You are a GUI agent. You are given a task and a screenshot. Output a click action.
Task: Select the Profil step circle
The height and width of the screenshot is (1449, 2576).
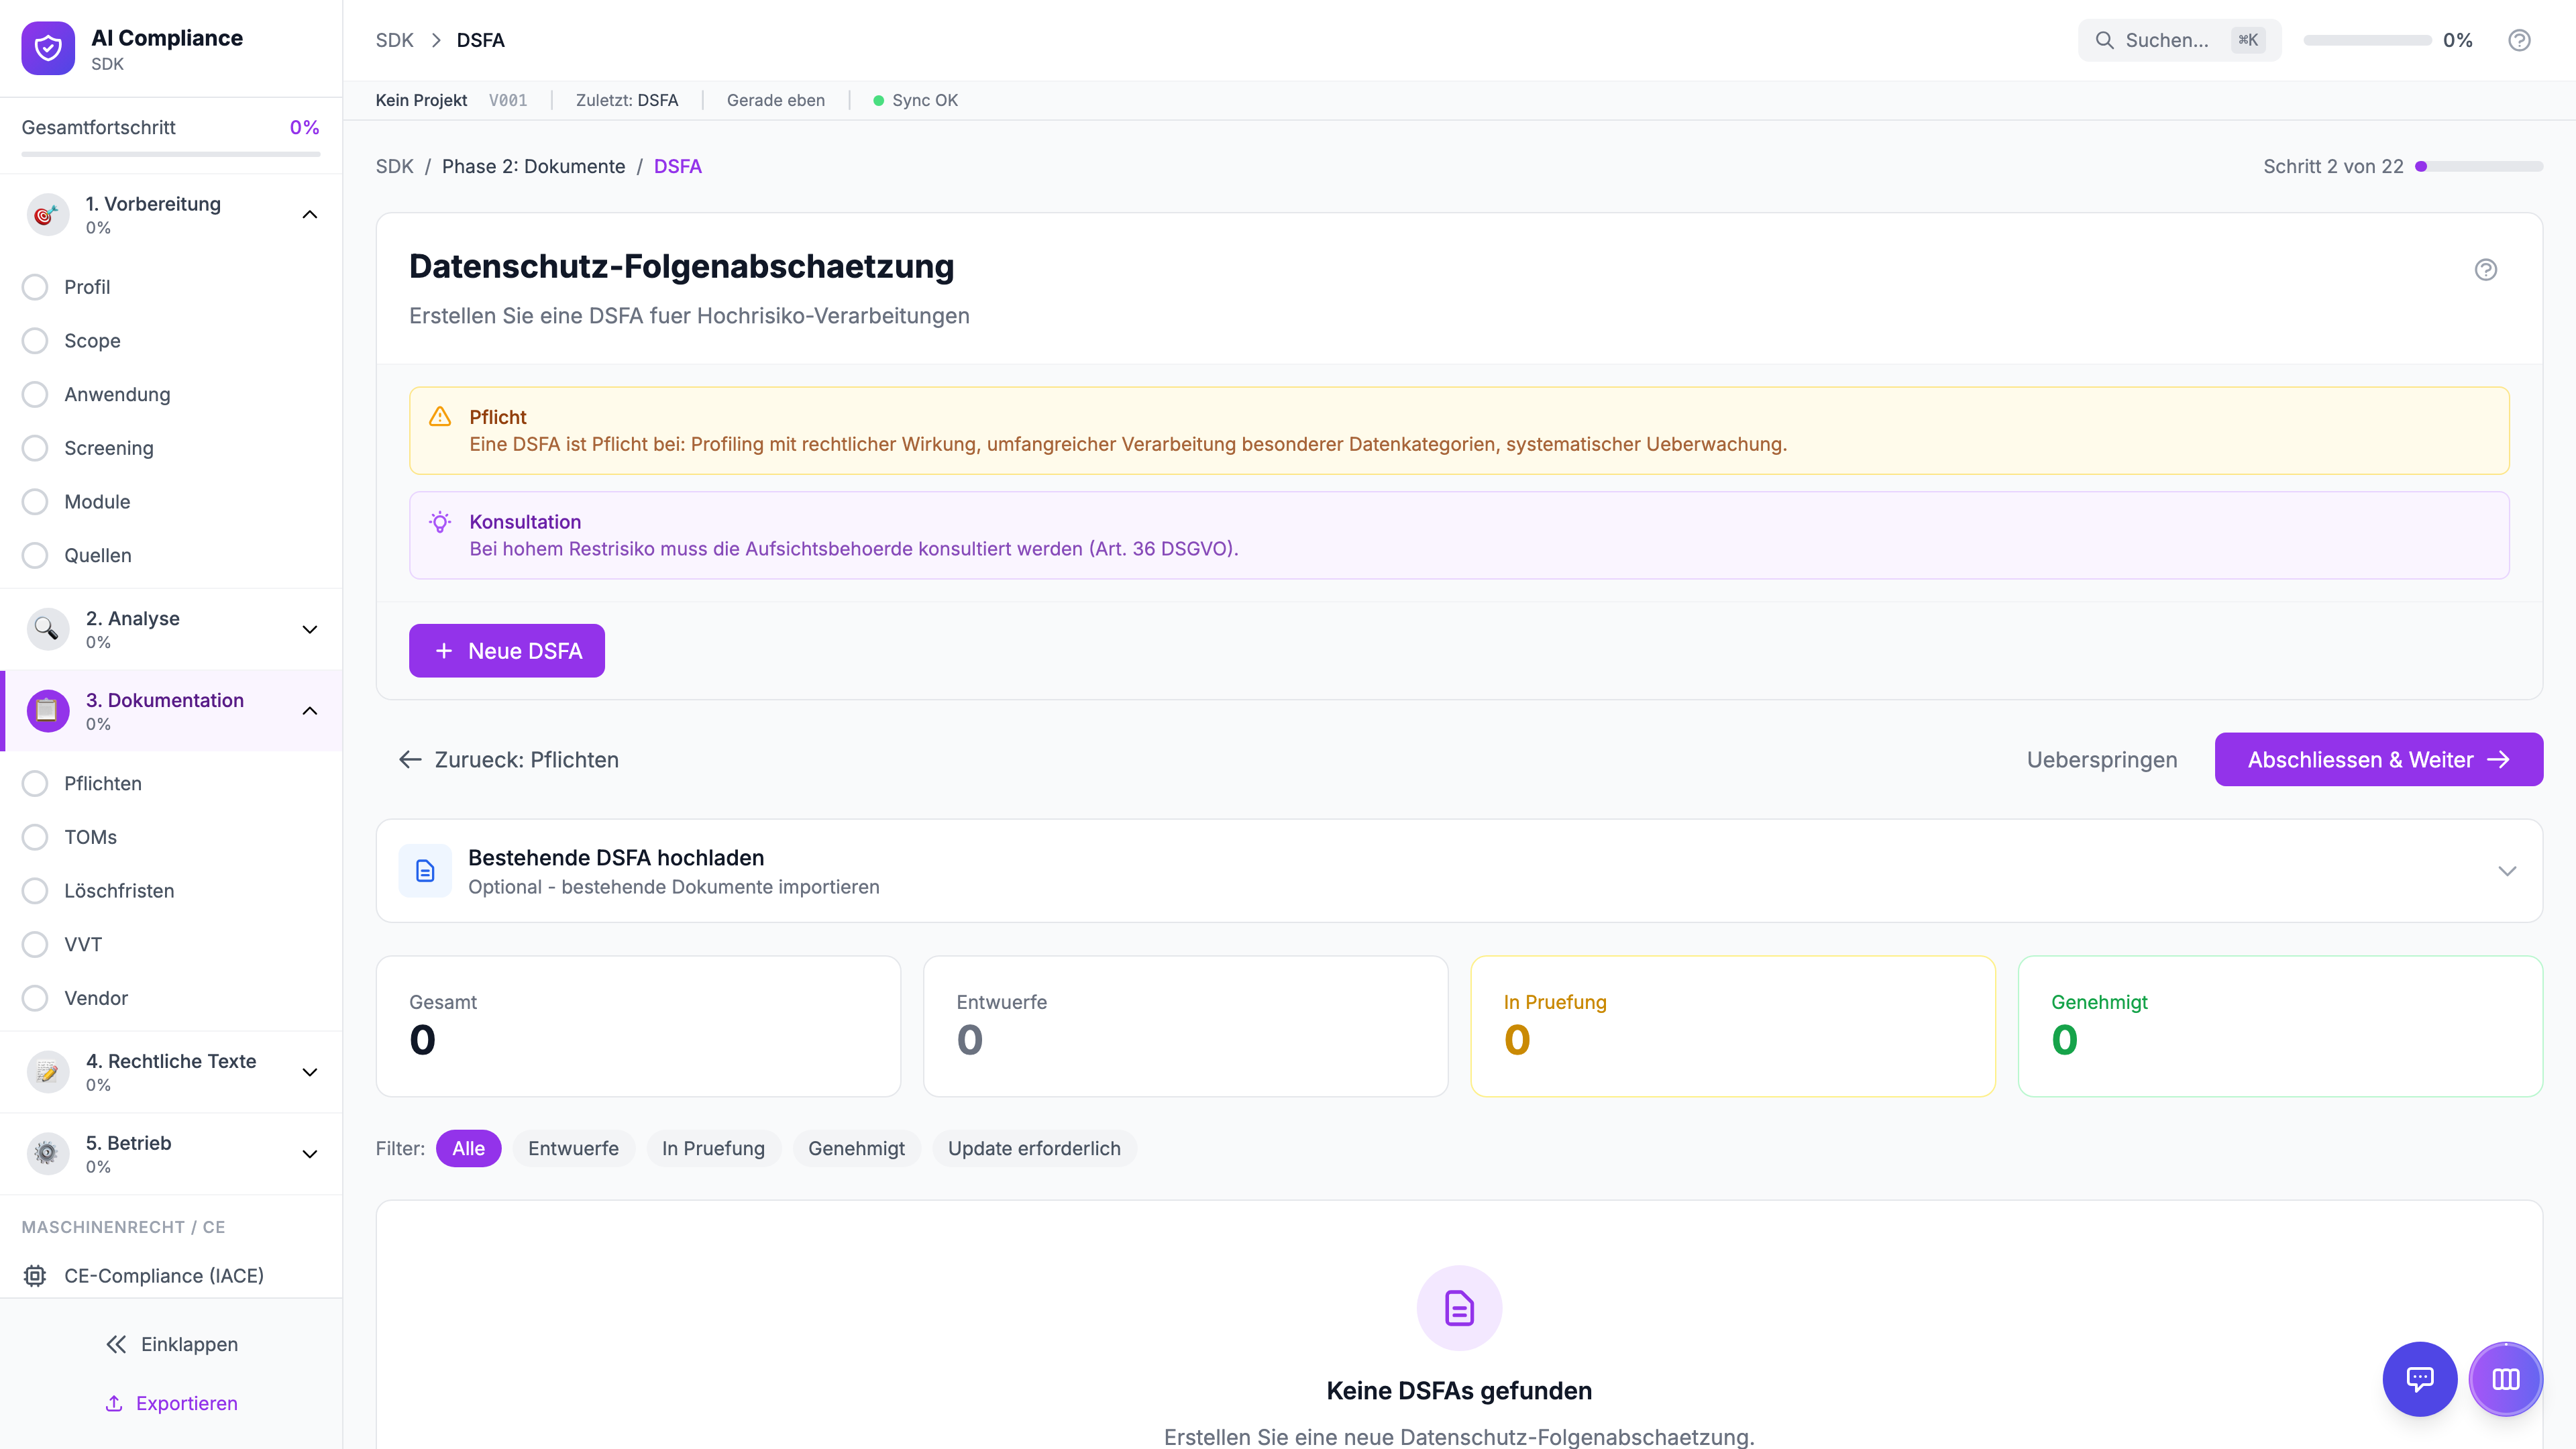click(35, 287)
